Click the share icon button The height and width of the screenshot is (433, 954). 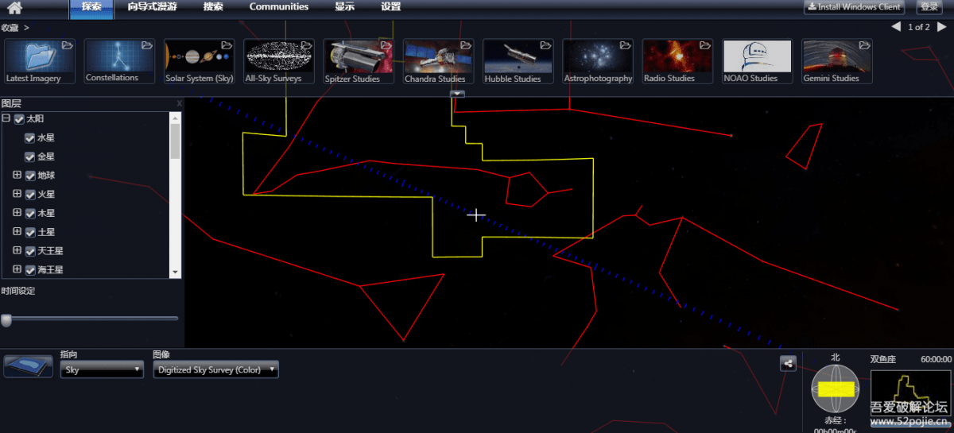[x=788, y=363]
